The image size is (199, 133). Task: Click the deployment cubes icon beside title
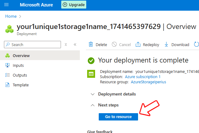tap(9, 29)
